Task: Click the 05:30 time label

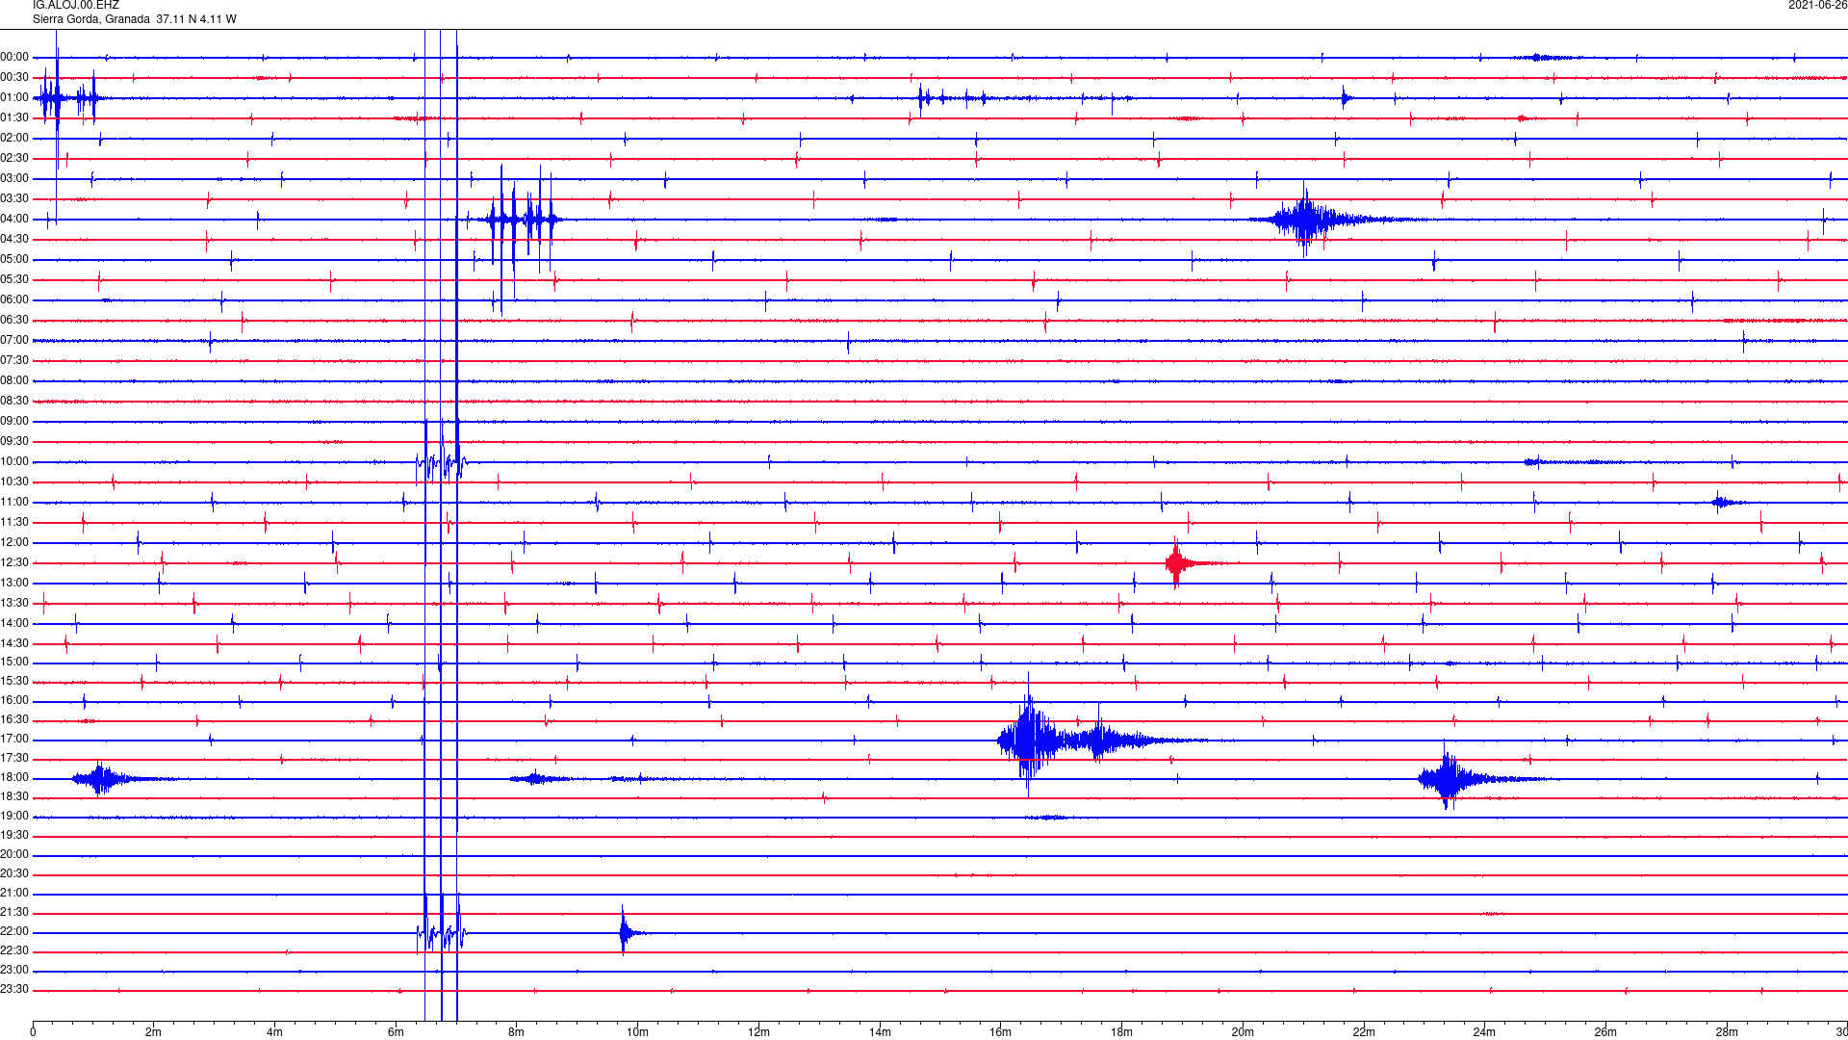Action: pos(14,280)
